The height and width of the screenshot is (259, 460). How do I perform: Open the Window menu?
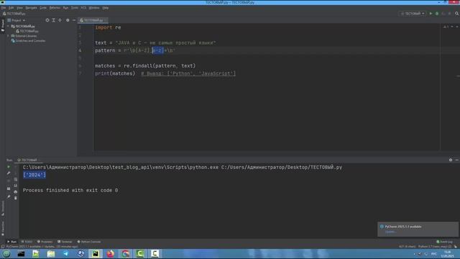(94, 8)
